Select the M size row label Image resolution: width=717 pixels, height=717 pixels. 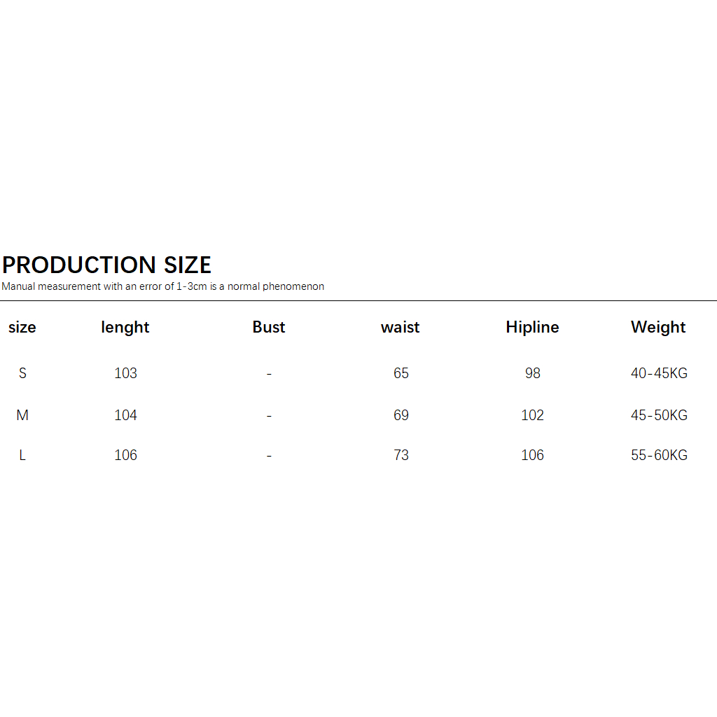coord(22,415)
